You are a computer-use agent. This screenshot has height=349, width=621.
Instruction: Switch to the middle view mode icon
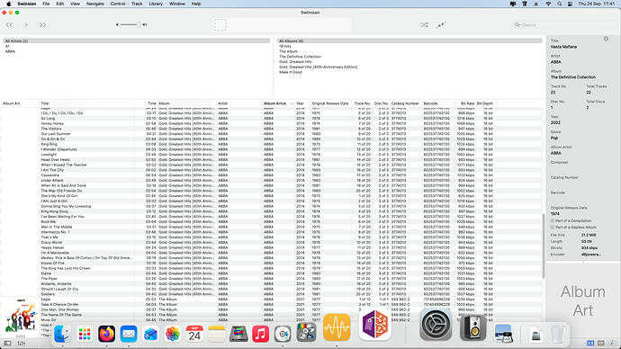point(601,343)
